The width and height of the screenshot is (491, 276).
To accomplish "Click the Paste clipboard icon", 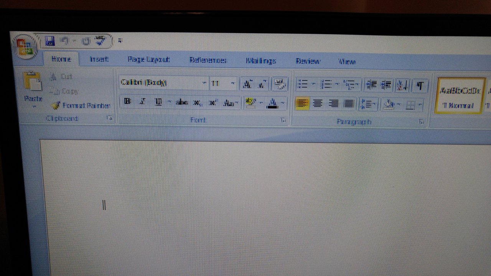I will pyautogui.click(x=33, y=81).
